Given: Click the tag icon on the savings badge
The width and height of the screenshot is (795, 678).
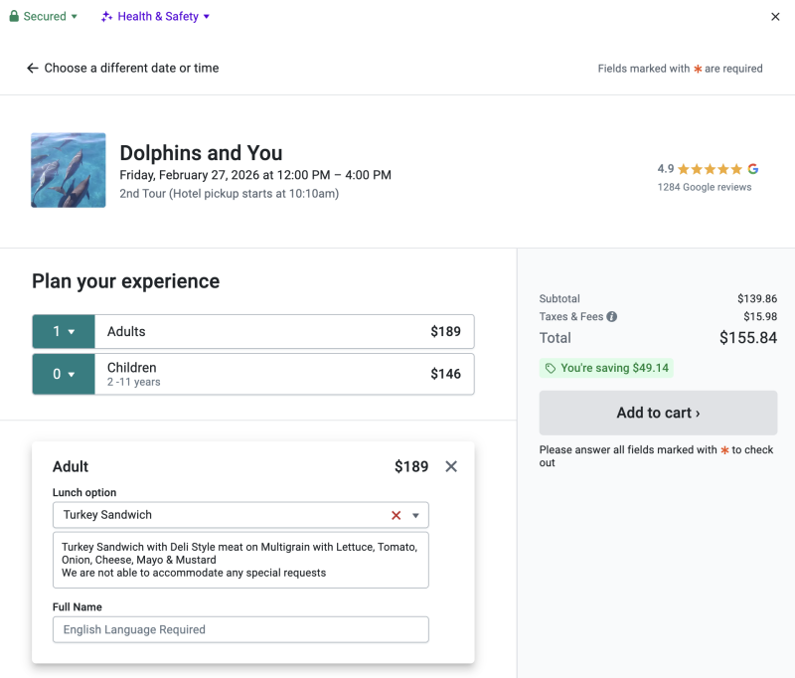Looking at the screenshot, I should [551, 367].
